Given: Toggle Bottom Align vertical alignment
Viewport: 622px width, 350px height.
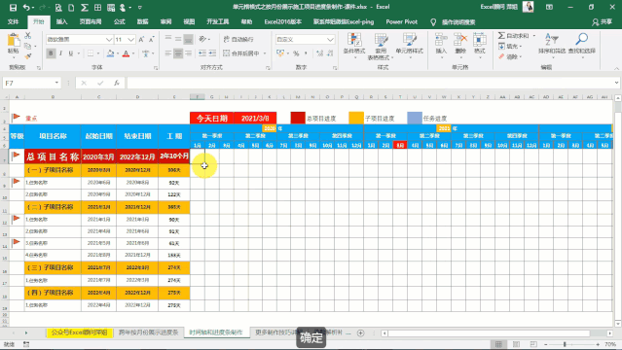Looking at the screenshot, I should [x=188, y=39].
